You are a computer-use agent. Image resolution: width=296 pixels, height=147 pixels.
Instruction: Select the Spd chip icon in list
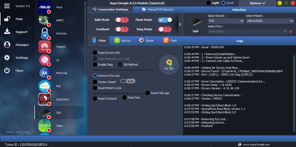(45, 112)
